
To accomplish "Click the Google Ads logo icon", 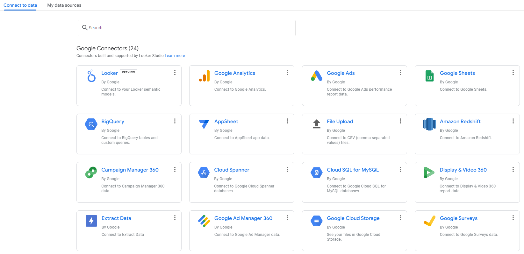I will click(x=317, y=76).
